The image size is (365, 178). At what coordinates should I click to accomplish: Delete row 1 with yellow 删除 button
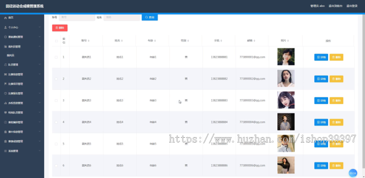coord(336,57)
